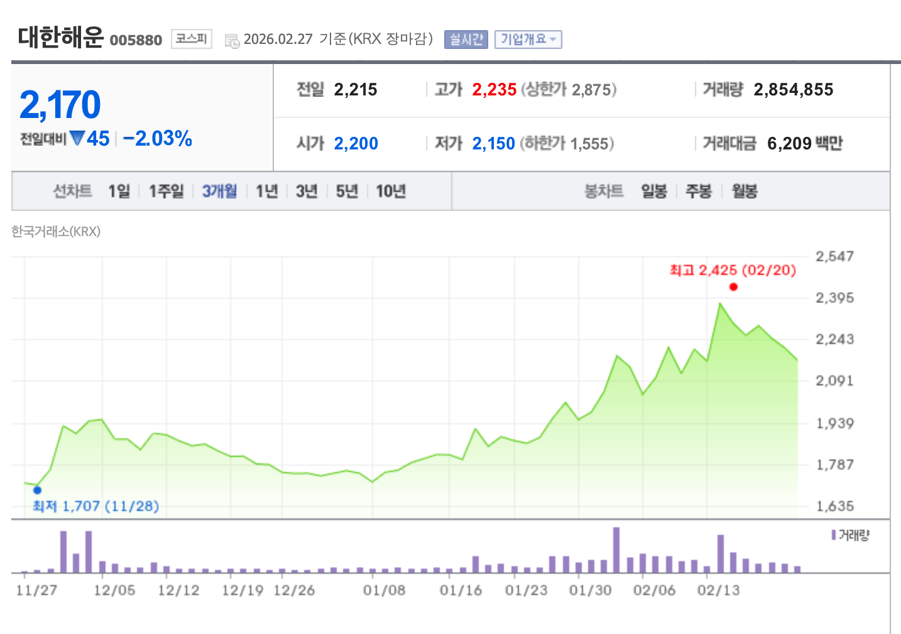Switch to 일봉 candlestick chart
The width and height of the screenshot is (901, 634).
point(654,191)
